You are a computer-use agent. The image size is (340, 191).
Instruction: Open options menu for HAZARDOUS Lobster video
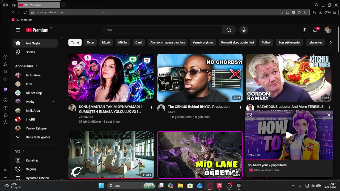click(329, 107)
